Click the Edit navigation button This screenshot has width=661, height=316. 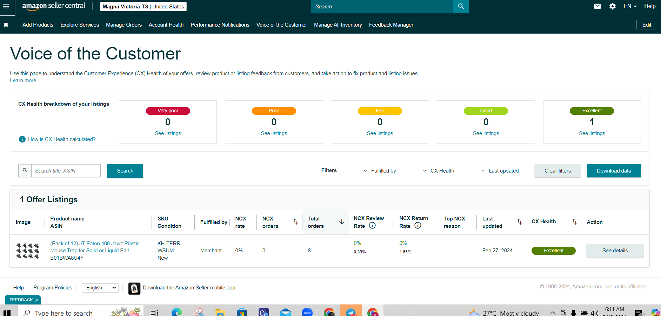pyautogui.click(x=647, y=25)
